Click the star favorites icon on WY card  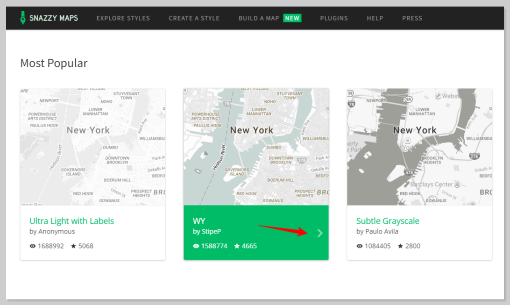[x=237, y=246]
